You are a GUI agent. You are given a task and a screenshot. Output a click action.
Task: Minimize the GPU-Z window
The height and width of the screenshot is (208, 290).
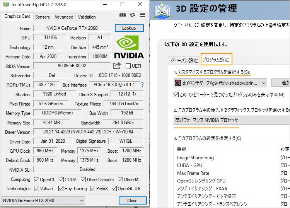tap(105, 4)
